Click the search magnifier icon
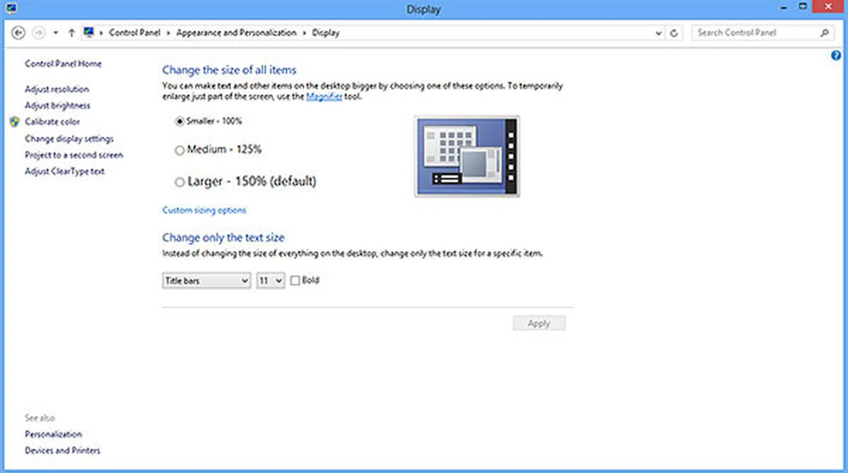848x473 pixels. tap(825, 32)
